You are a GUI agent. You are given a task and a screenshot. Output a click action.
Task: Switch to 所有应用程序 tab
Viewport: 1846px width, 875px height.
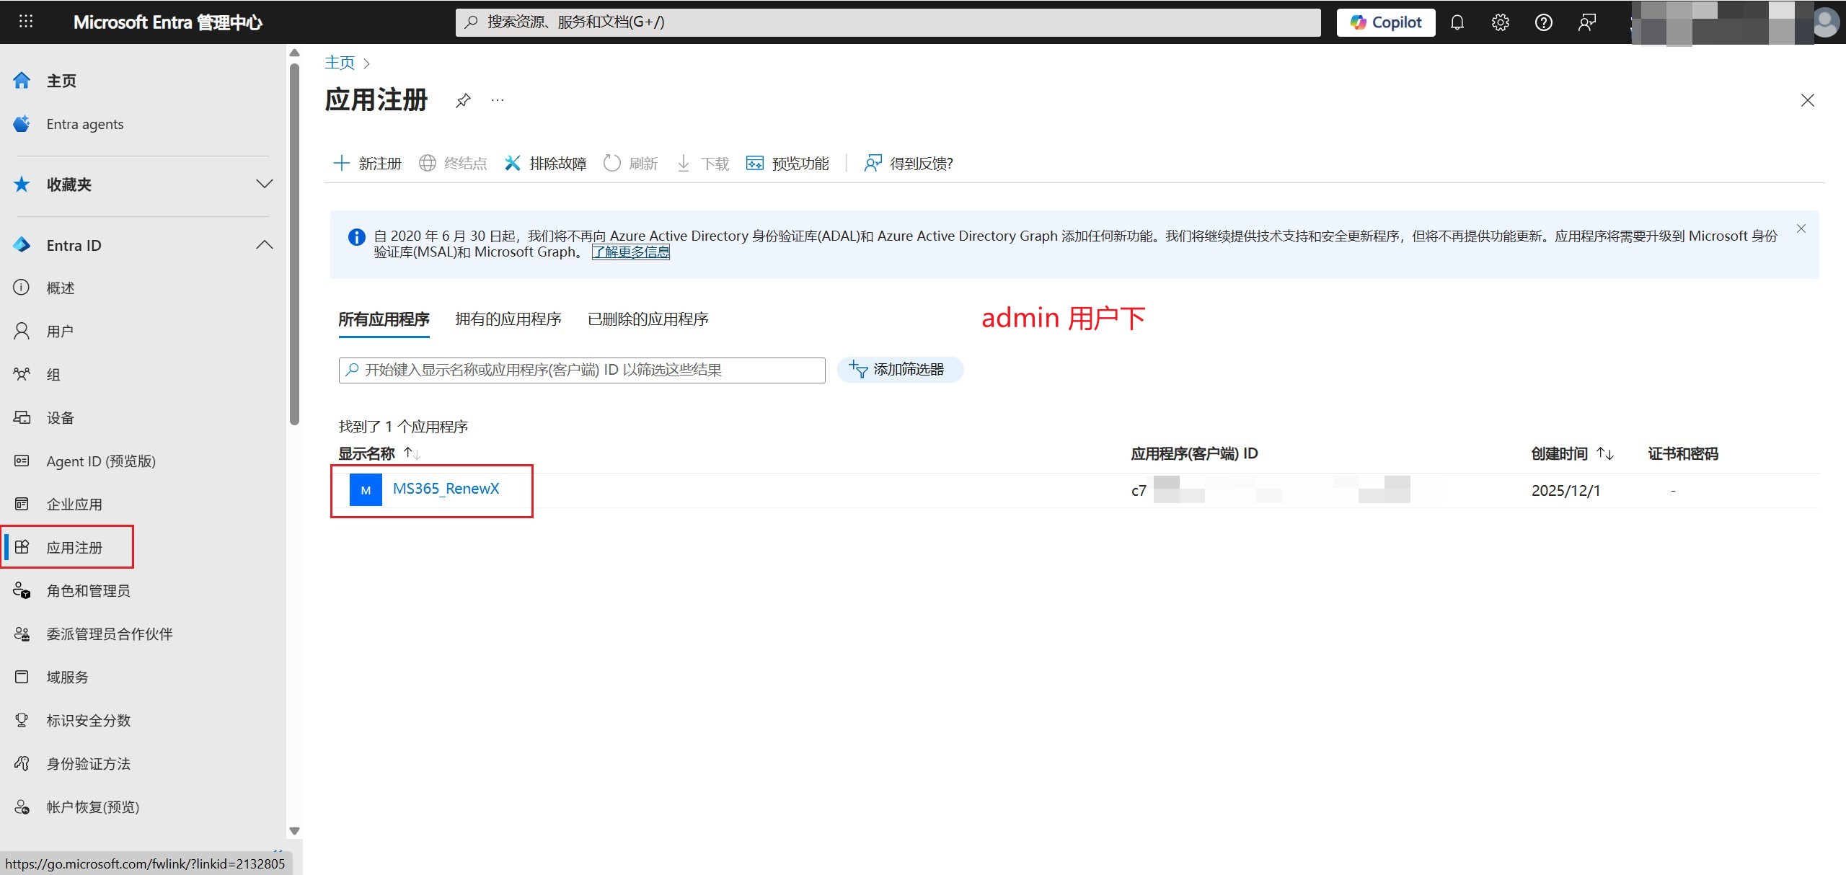[x=384, y=319]
